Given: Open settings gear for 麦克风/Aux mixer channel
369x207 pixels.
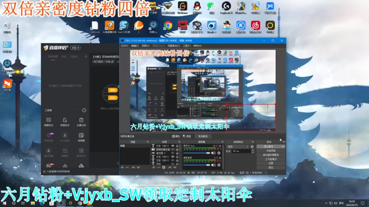Looking at the screenshot, I should tap(219, 153).
